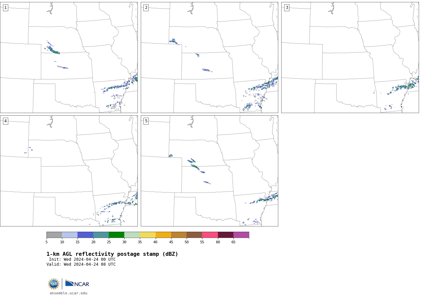
Task: Click the colorbar tick label 5
Action: click(x=46, y=242)
